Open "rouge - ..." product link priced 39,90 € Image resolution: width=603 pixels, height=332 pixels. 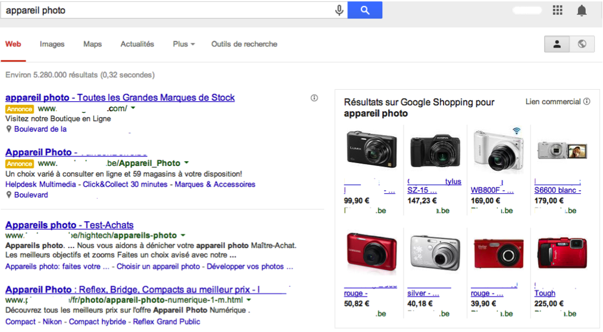[x=487, y=293]
